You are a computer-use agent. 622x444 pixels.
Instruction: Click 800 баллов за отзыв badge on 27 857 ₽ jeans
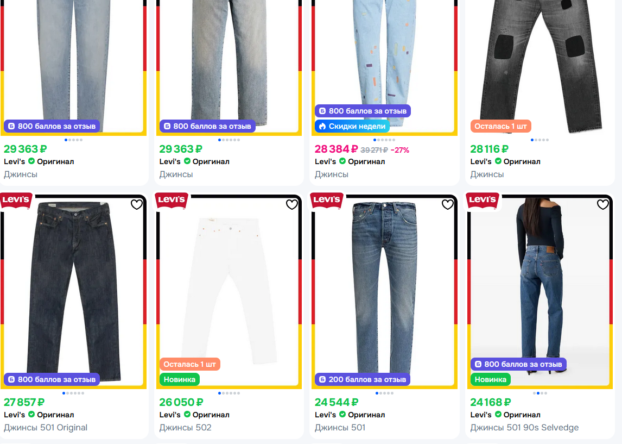point(52,380)
